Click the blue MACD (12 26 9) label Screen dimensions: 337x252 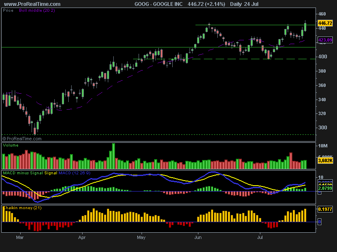[75, 173]
